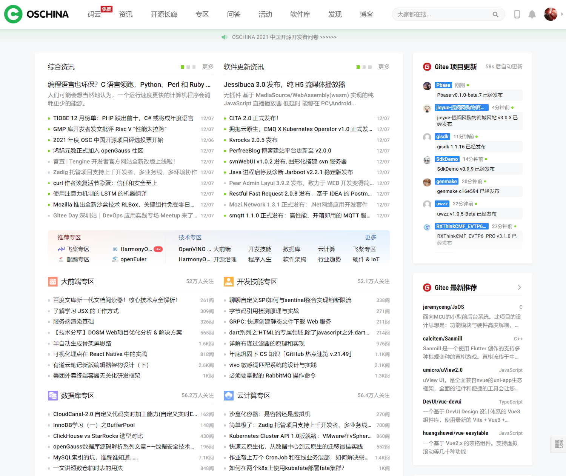Click the 云计算专区 section icon
The image size is (566, 476).
click(x=229, y=396)
